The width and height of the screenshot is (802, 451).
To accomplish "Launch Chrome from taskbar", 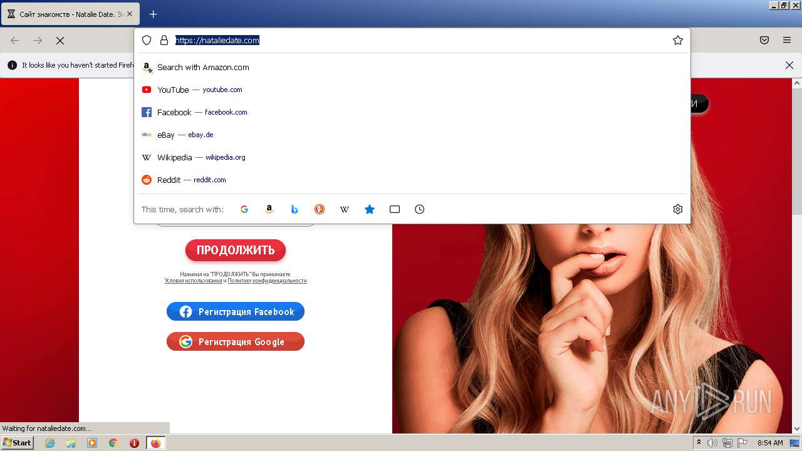I will (113, 443).
